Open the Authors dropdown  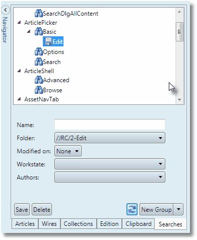click(110, 177)
